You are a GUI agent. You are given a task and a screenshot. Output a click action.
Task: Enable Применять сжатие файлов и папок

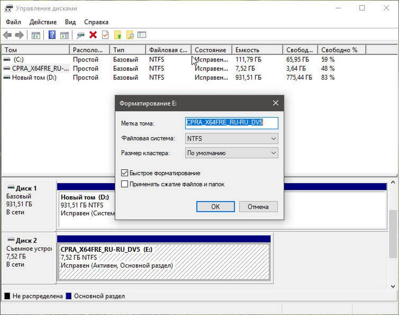click(x=125, y=184)
